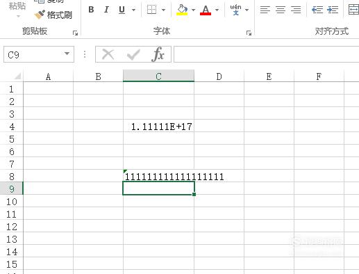359x274 pixels.
Task: Select row 9 header
Action: tap(12, 189)
